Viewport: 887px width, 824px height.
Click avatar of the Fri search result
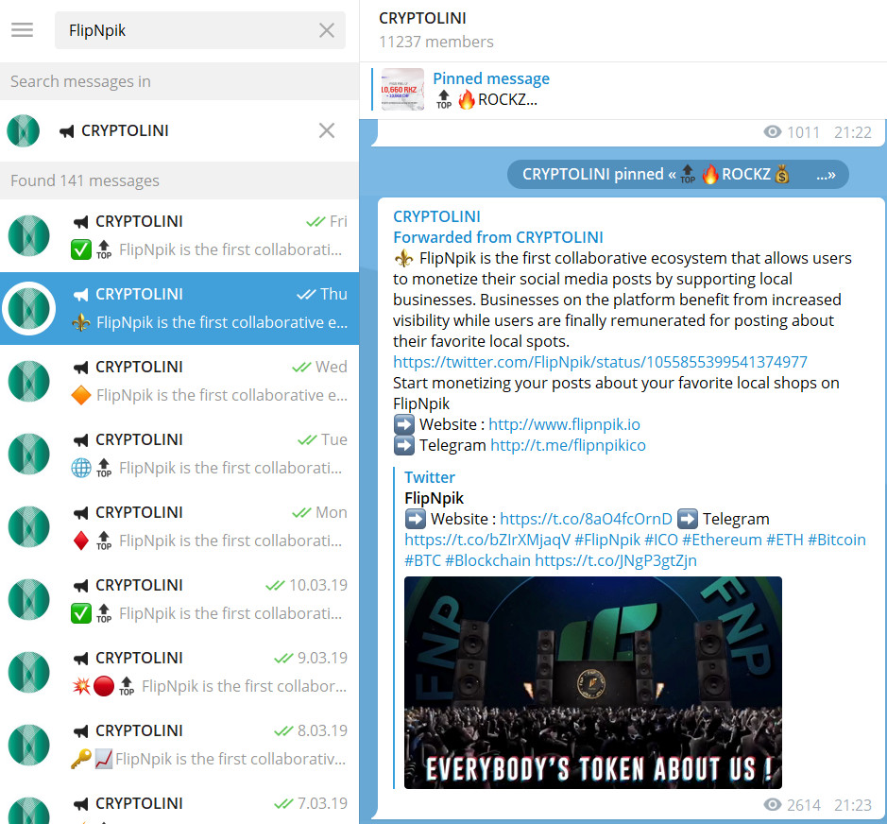click(29, 235)
